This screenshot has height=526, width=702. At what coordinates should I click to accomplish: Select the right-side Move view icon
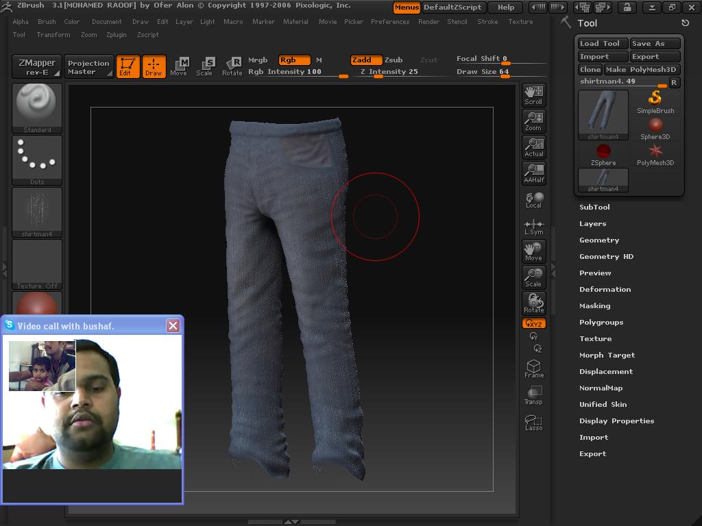point(533,251)
